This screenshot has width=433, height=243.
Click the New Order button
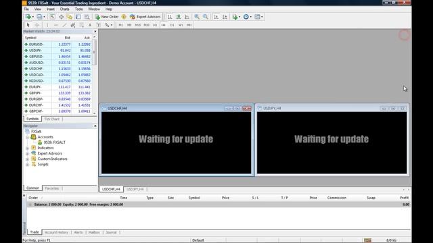tap(107, 17)
